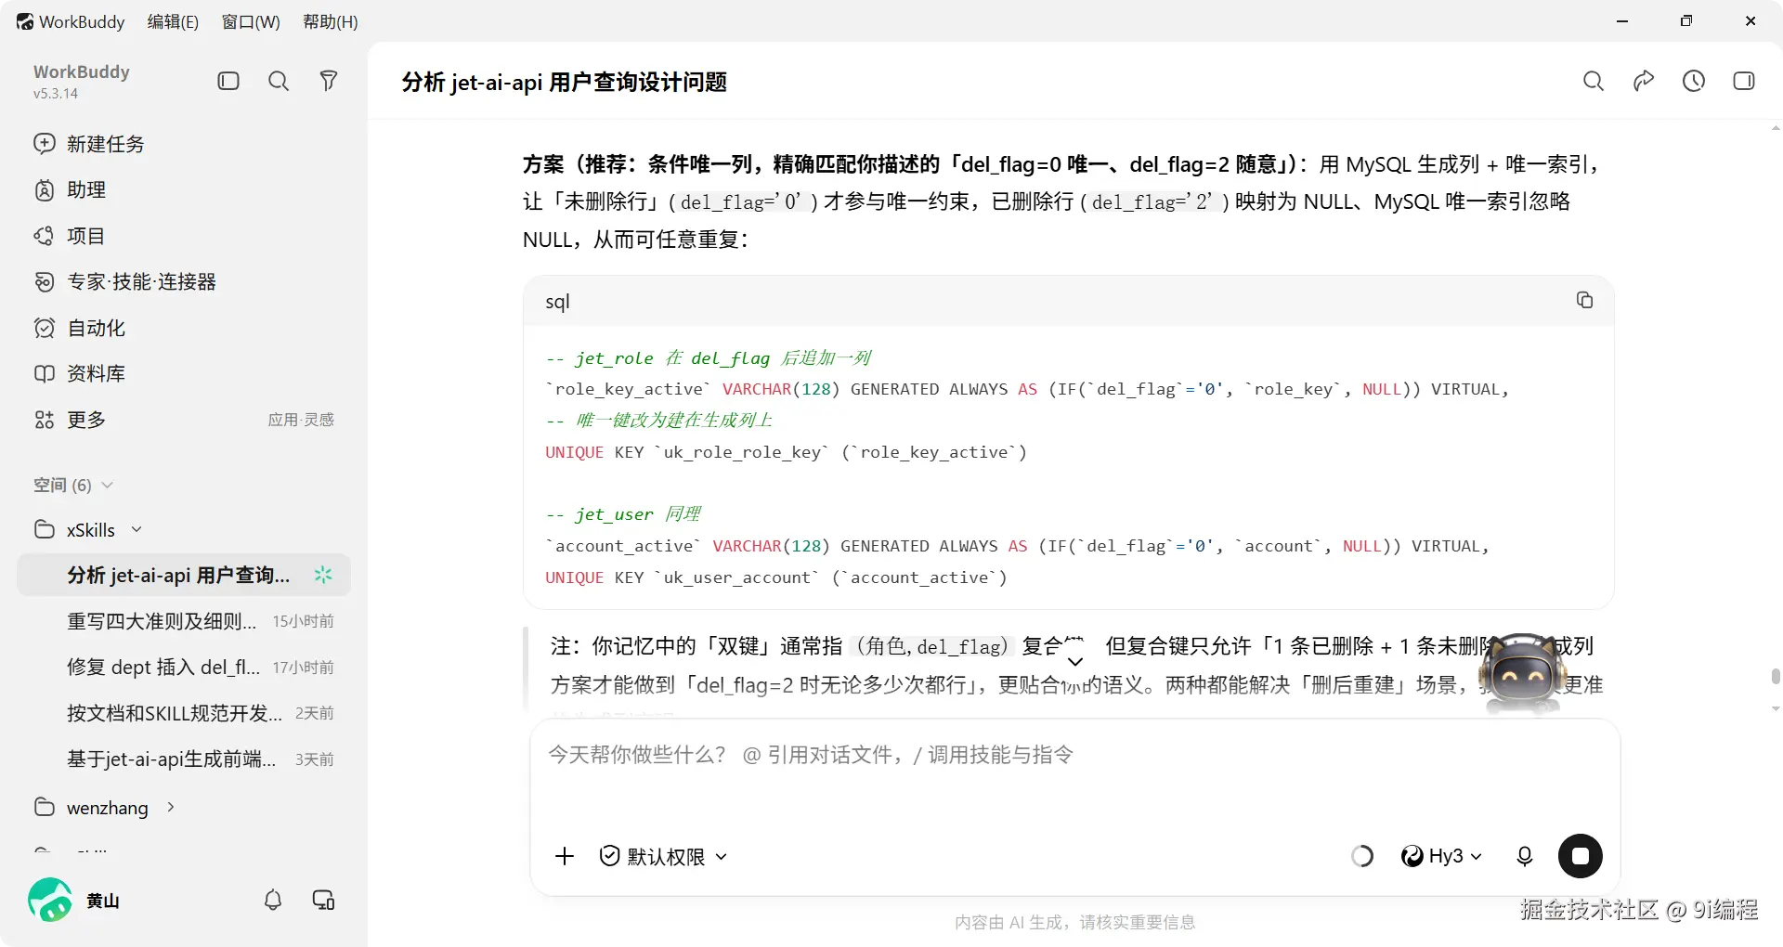Viewport: 1783px width, 947px height.
Task: Open 专家·技能·连接器 section
Action: coord(125,281)
